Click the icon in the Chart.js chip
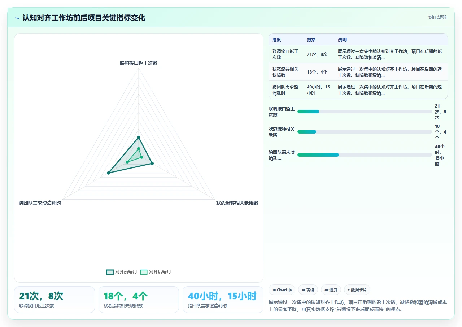 pyautogui.click(x=274, y=290)
